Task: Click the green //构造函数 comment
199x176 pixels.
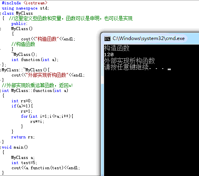Action: pos(23,44)
